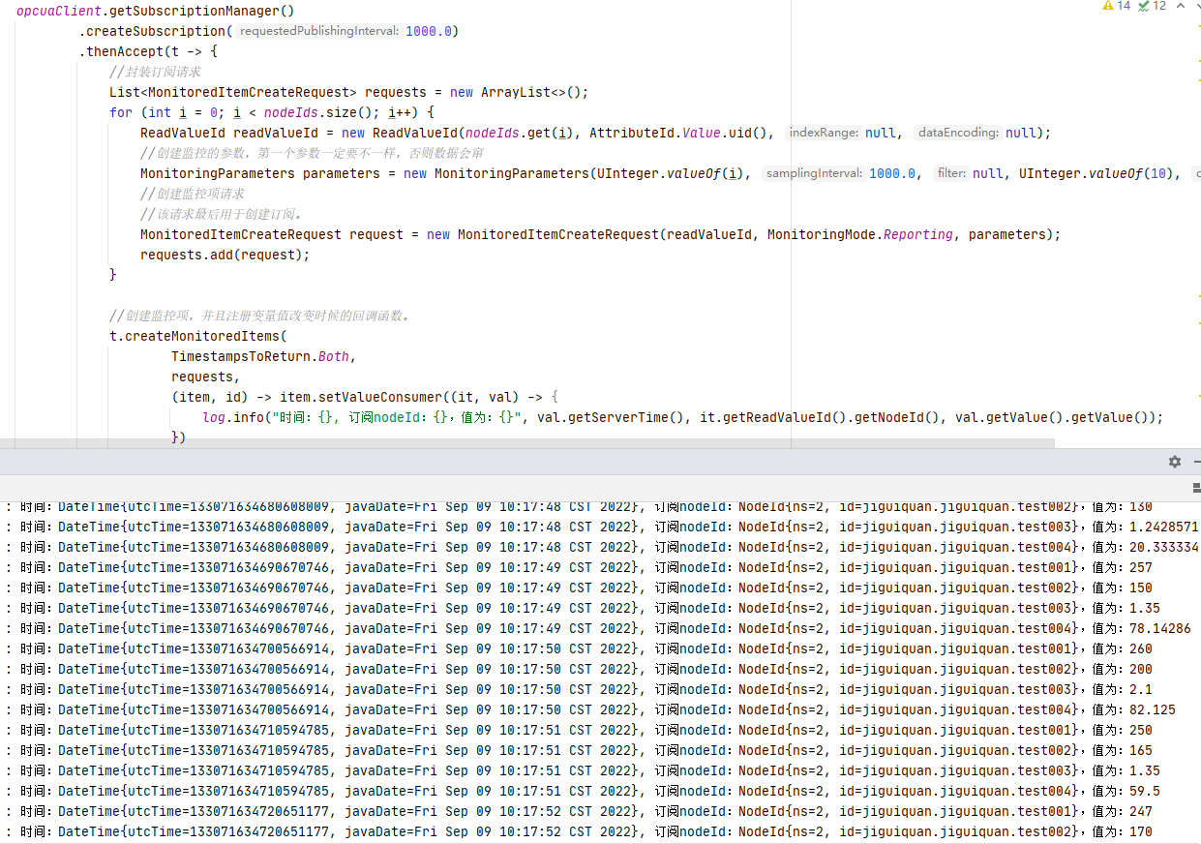Click the yellow warnings indicator showing 14
The height and width of the screenshot is (844, 1201).
(1116, 6)
